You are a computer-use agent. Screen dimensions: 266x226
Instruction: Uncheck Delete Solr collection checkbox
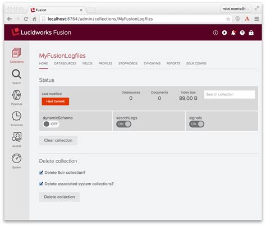pos(41,173)
